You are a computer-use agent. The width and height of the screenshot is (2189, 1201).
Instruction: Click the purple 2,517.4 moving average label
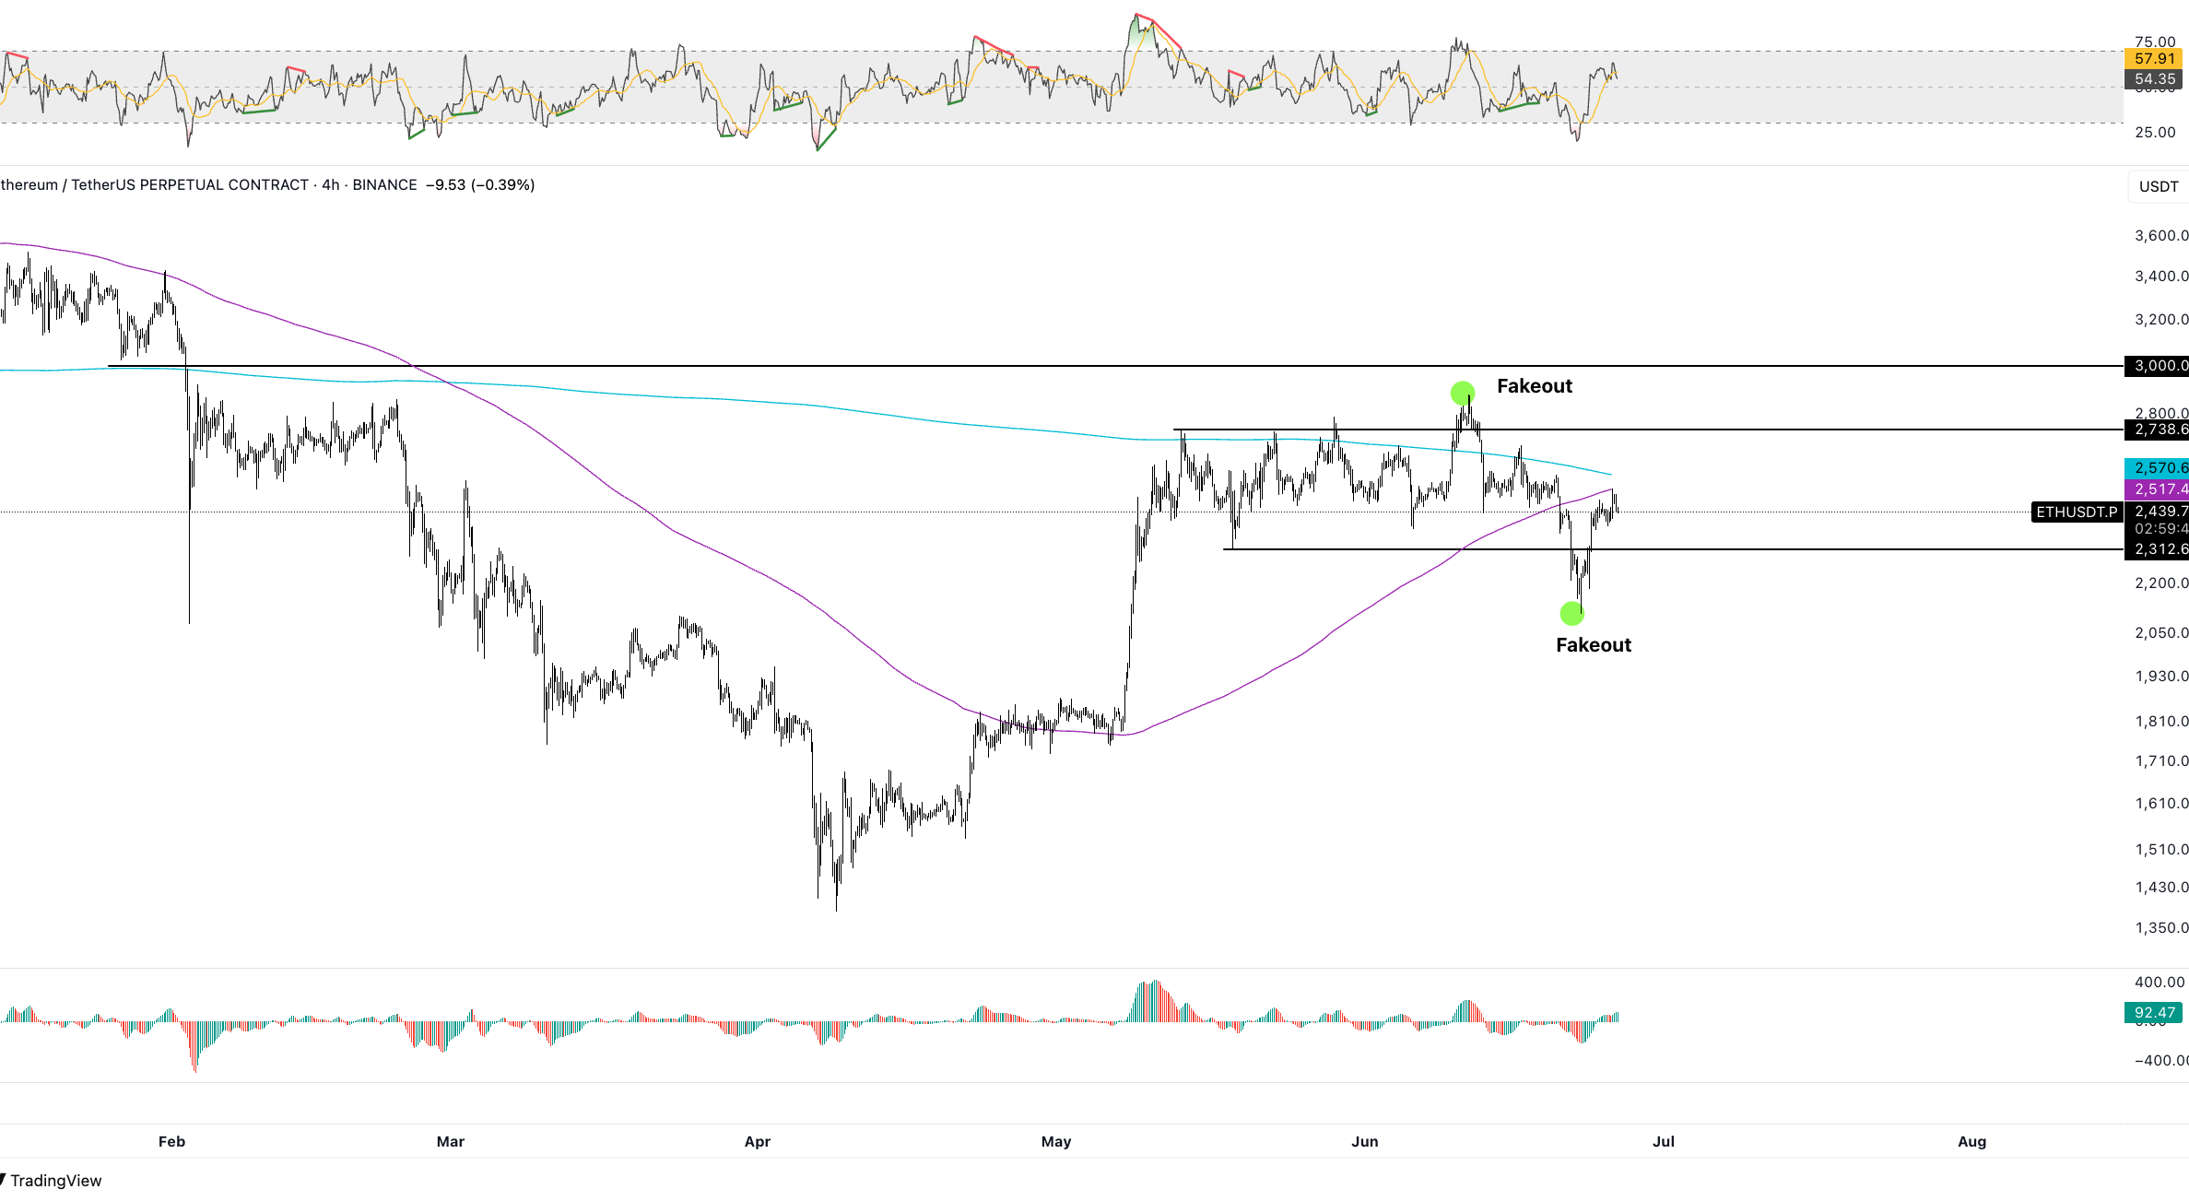pyautogui.click(x=2157, y=489)
